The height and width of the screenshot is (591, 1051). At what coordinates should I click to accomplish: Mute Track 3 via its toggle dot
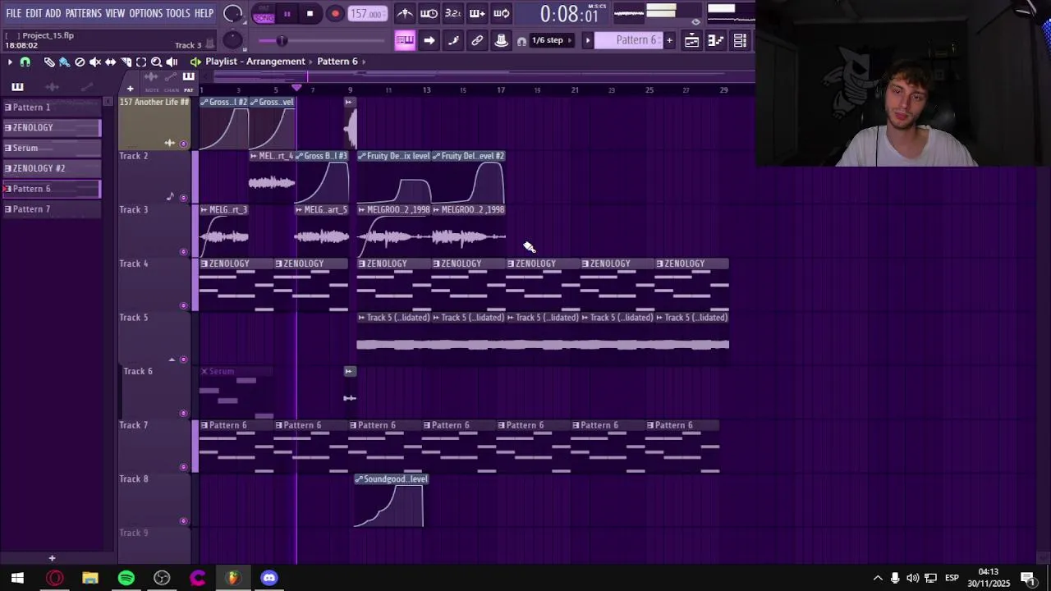(x=183, y=252)
